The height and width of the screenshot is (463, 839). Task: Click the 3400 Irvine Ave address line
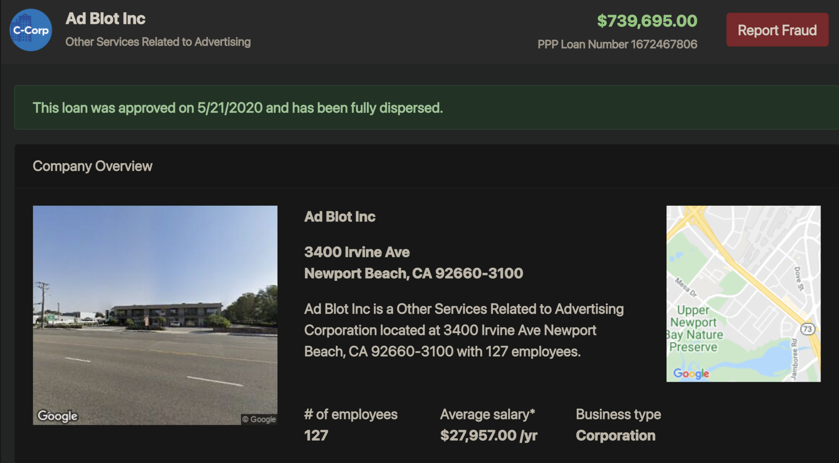coord(357,252)
